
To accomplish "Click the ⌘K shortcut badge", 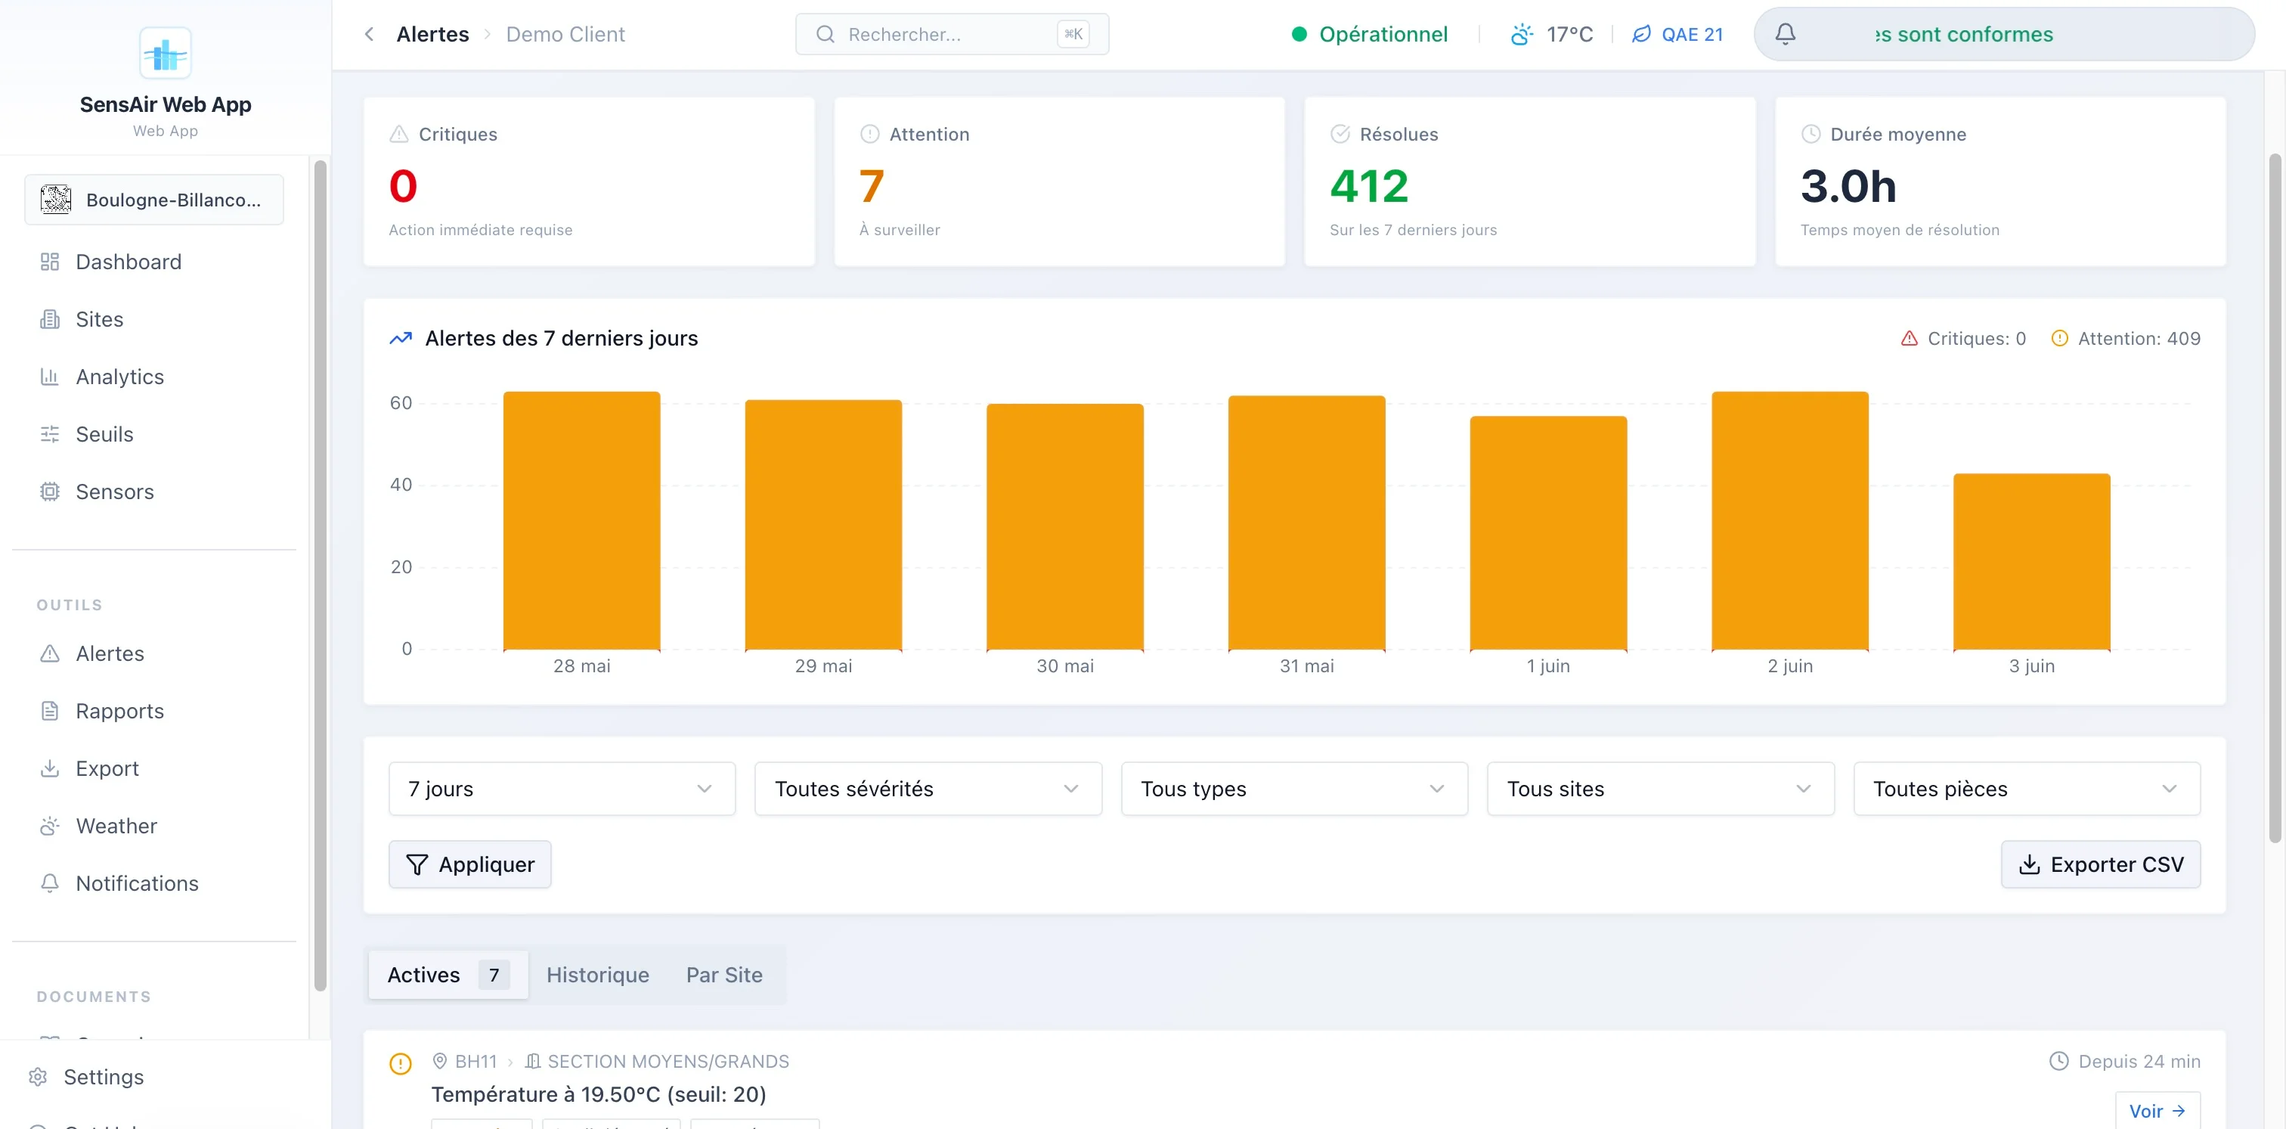I will (1073, 34).
